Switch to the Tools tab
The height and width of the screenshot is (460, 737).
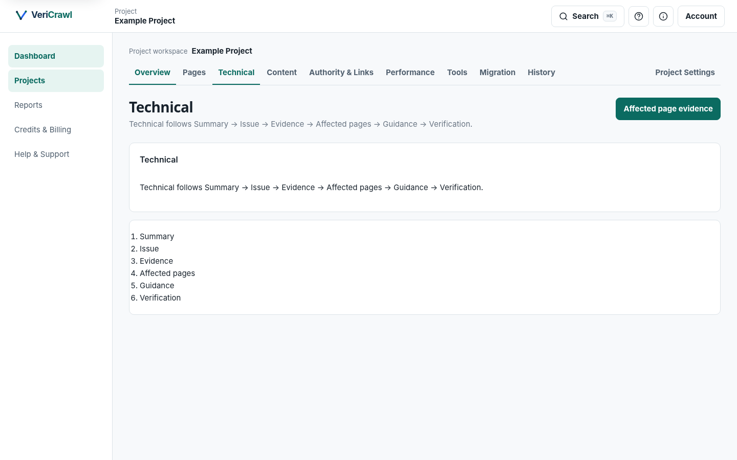457,73
